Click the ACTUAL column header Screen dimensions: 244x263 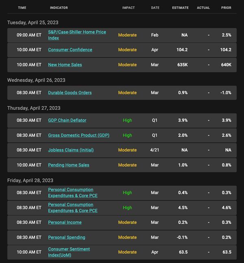coord(203,8)
